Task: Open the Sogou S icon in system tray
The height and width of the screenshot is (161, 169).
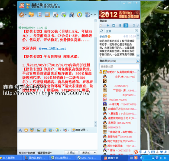Action: 136,158
